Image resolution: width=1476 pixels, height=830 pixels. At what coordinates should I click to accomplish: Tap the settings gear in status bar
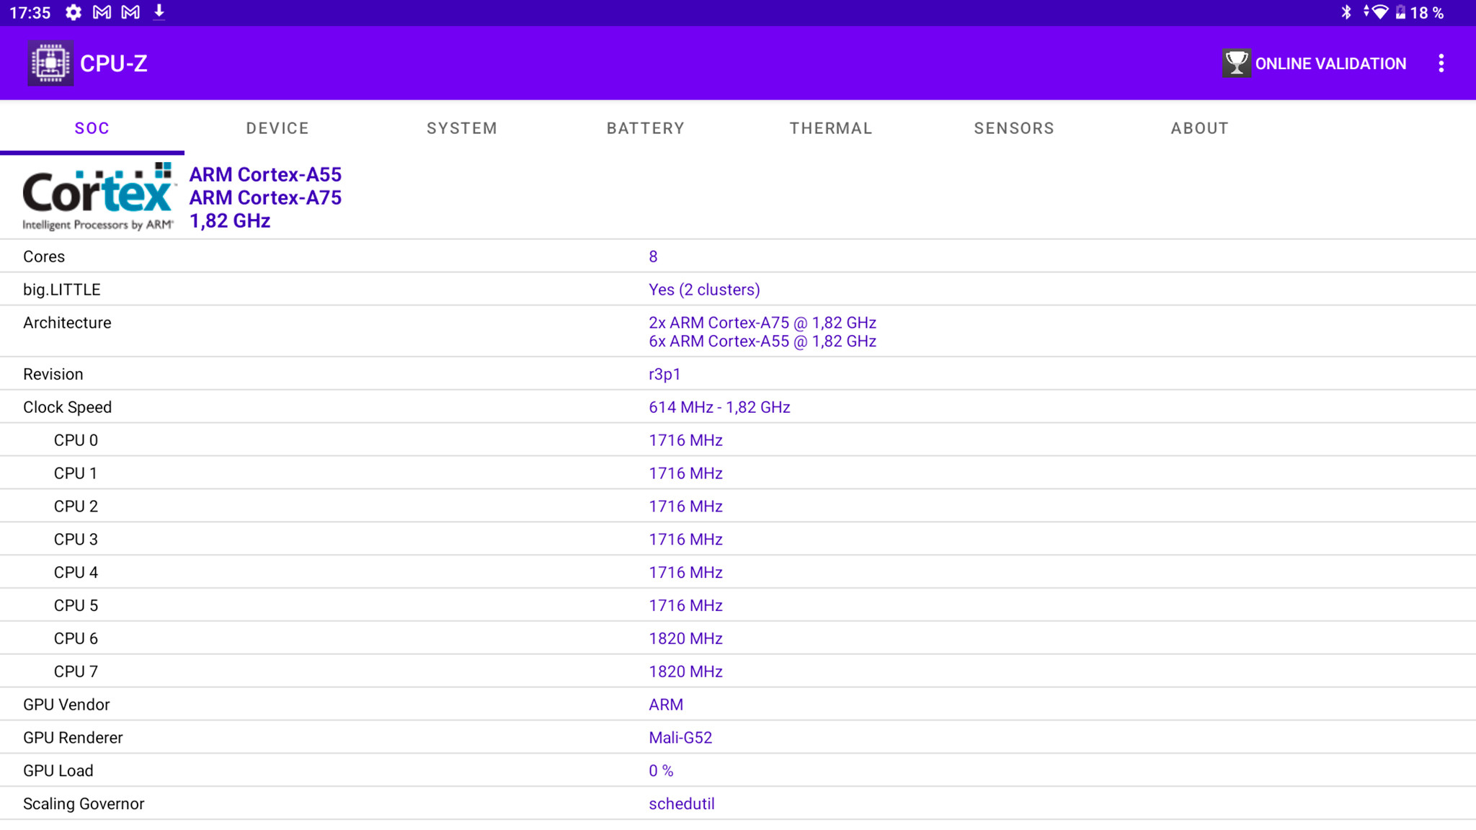73,12
